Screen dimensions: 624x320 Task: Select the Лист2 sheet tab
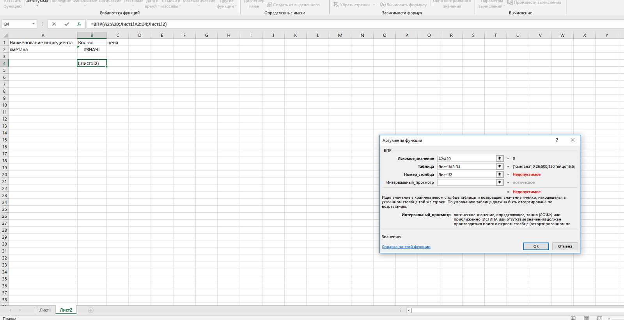point(66,310)
